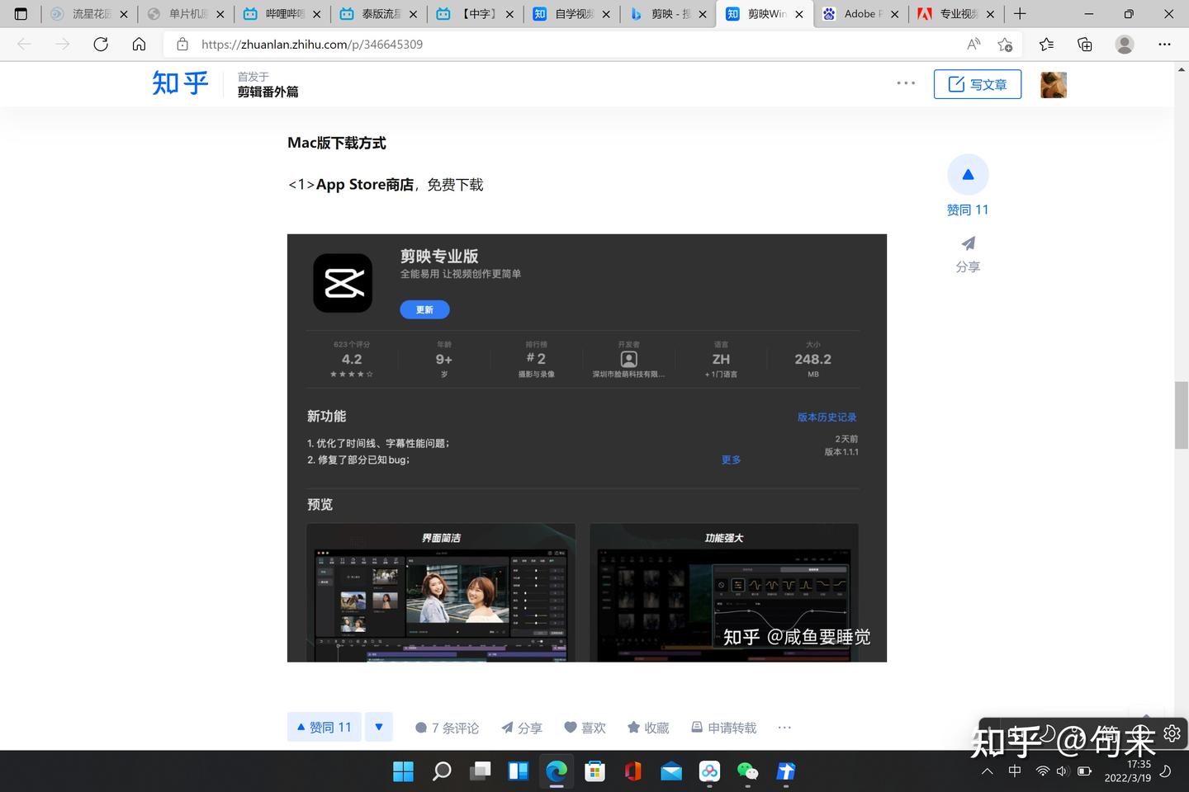
Task: Close the active 剪映Win tab
Action: coord(799,14)
